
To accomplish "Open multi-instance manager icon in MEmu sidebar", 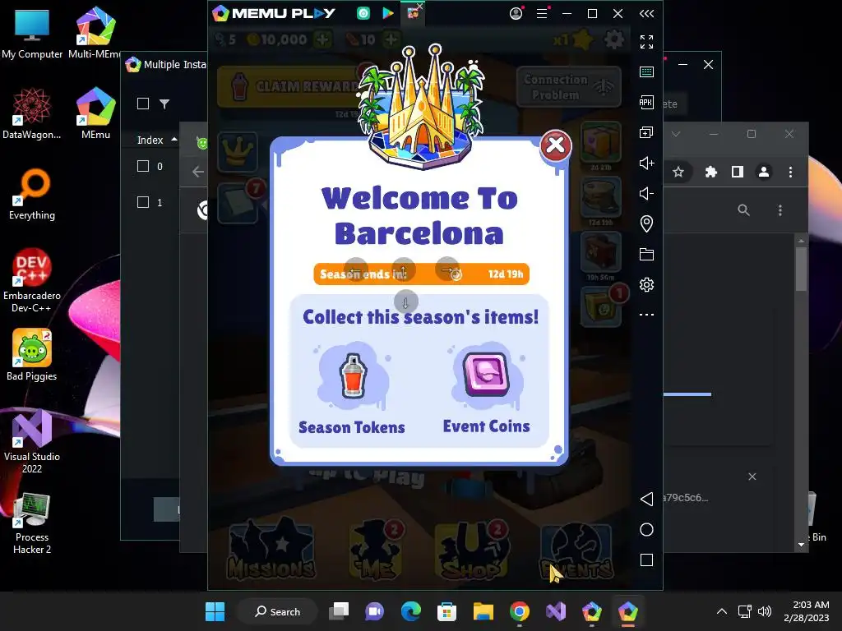I will pos(646,132).
